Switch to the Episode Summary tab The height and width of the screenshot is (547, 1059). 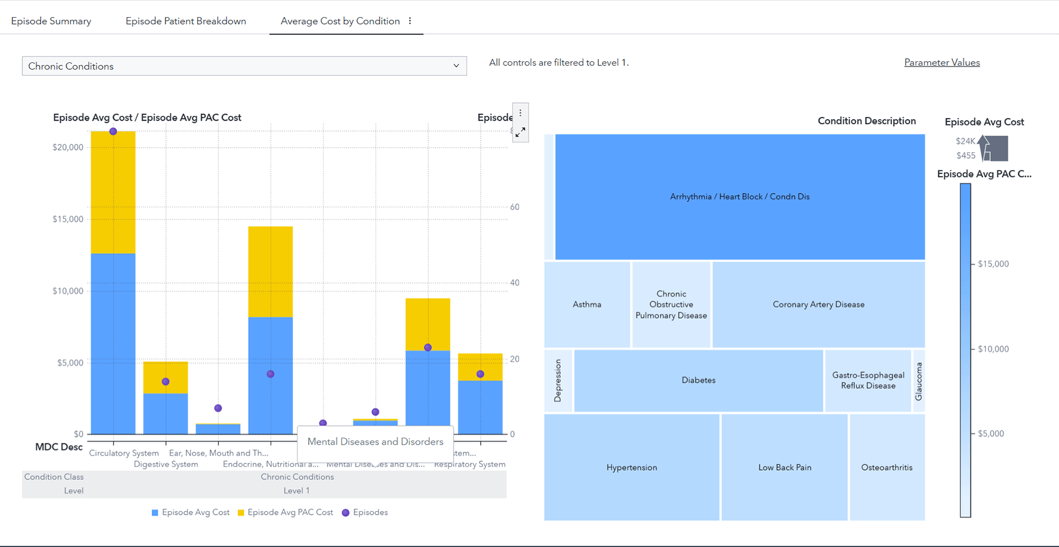[x=51, y=21]
